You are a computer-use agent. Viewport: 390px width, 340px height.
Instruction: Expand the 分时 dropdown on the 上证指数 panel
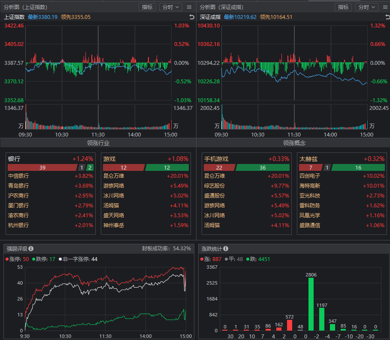point(170,7)
